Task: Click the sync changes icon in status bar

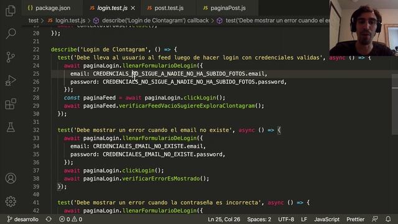Action: [49, 219]
